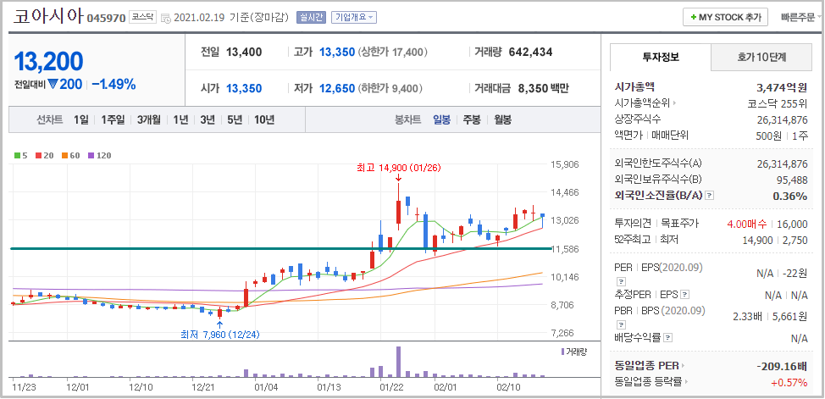Click the 외국인보유주식수(B) value 95,488
825x399 pixels.
click(792, 180)
